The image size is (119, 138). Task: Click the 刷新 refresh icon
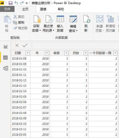[x=87, y=19]
